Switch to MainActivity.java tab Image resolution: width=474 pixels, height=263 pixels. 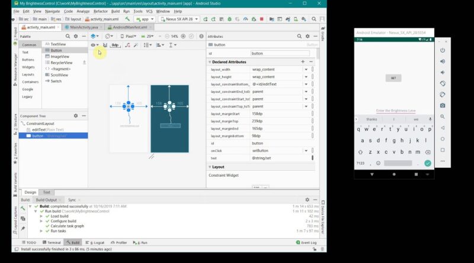tap(84, 27)
